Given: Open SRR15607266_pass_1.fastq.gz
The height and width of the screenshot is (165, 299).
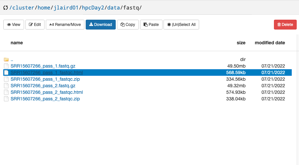Looking at the screenshot, I should (43, 66).
